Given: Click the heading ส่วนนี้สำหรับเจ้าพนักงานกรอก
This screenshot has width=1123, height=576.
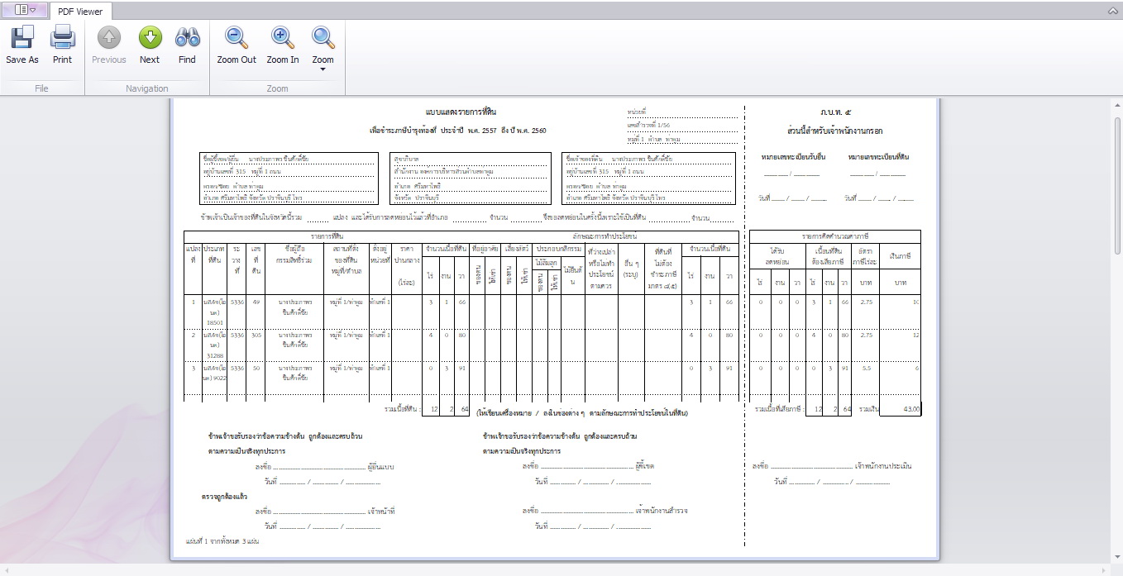Looking at the screenshot, I should [x=834, y=131].
